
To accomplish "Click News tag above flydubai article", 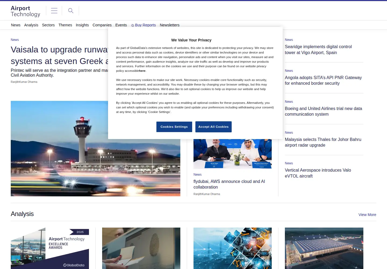I will pyautogui.click(x=198, y=175).
